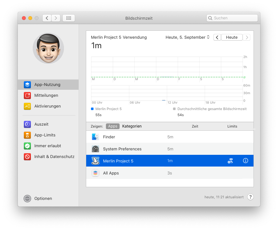Switch to the Kategorien view

point(132,126)
